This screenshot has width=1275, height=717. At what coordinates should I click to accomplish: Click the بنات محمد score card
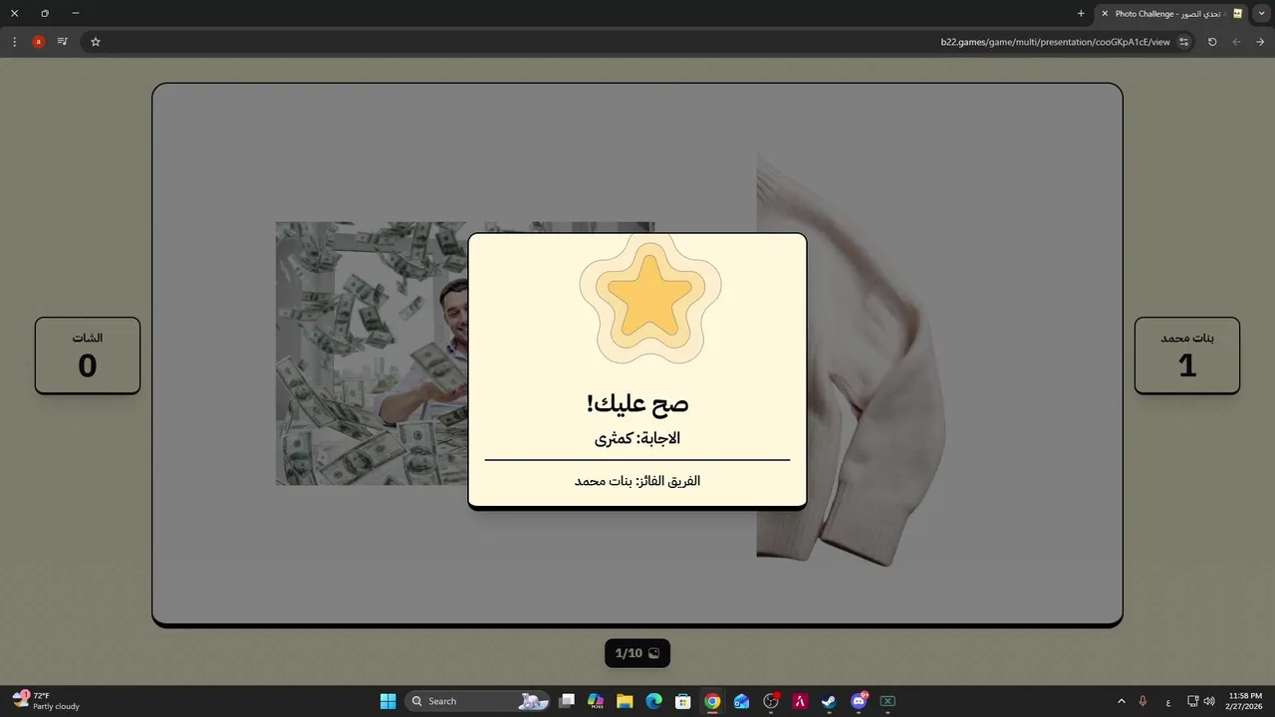pos(1187,356)
